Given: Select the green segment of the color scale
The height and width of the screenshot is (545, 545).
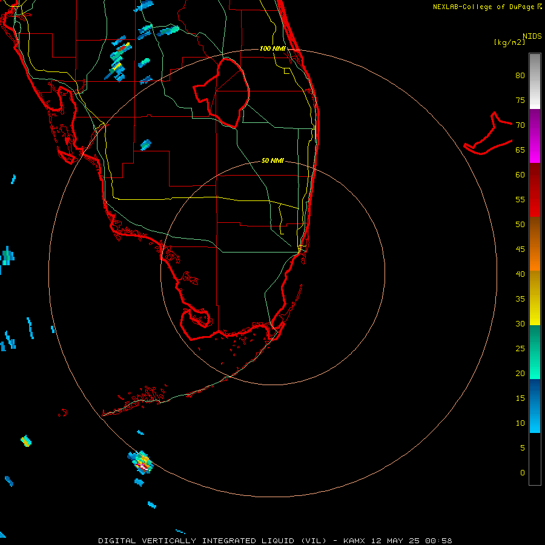Looking at the screenshot, I should pyautogui.click(x=535, y=352).
